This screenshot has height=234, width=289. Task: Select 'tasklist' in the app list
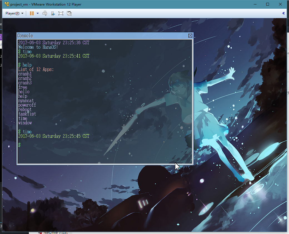click(x=27, y=114)
